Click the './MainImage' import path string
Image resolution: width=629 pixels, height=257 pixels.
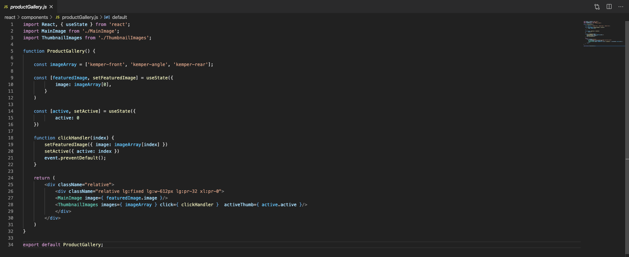[x=100, y=31]
